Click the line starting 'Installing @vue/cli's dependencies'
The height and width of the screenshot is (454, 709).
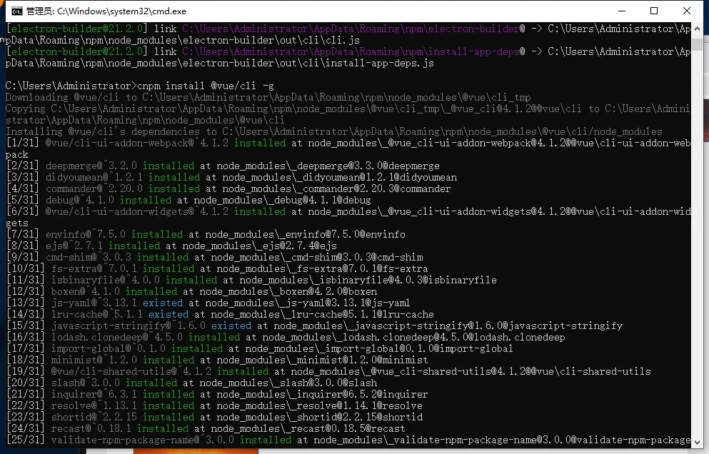(333, 131)
